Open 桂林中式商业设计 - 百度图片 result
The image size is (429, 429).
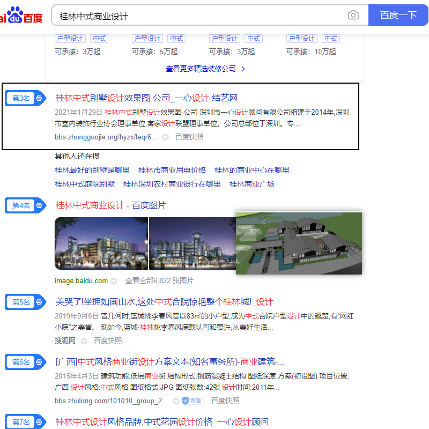(x=111, y=205)
